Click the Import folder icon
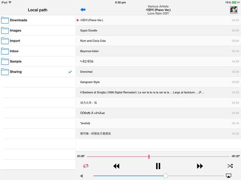 (x=5, y=41)
